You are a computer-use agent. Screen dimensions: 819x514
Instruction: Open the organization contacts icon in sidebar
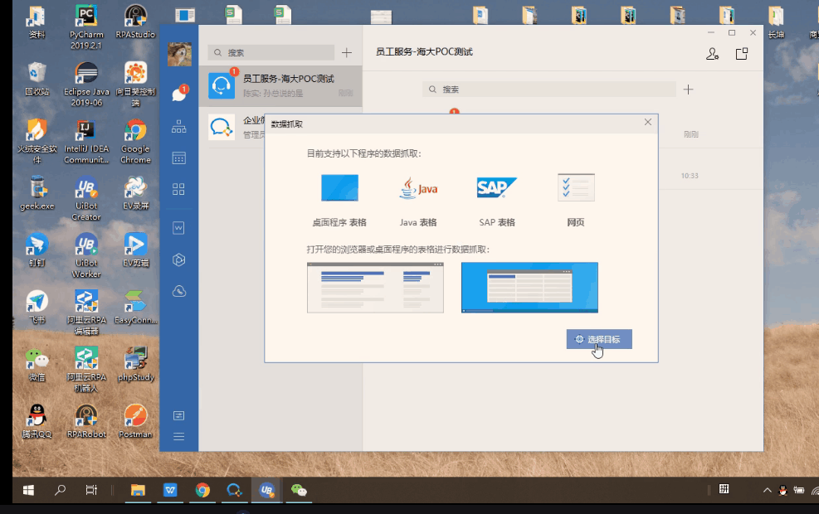pyautogui.click(x=178, y=126)
